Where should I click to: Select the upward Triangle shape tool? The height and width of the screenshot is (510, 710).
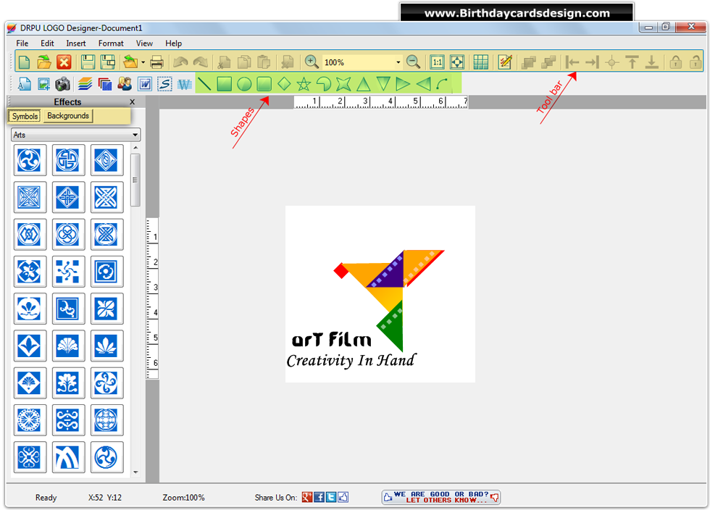(x=363, y=84)
